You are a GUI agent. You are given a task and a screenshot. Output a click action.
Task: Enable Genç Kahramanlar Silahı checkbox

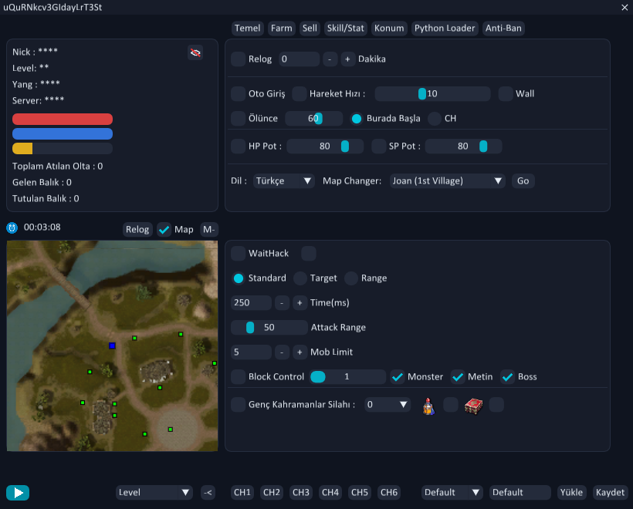(x=239, y=405)
